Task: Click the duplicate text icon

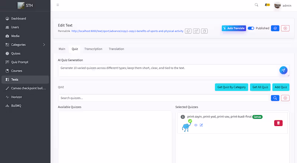Action: pyautogui.click(x=204, y=31)
